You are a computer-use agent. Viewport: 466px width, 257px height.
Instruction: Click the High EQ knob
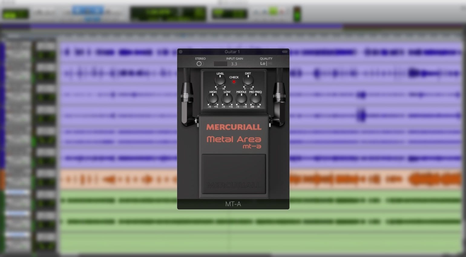[213, 99]
